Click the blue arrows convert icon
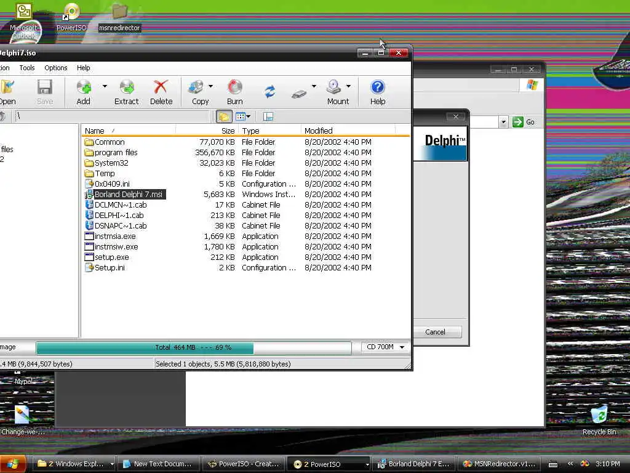 270,91
